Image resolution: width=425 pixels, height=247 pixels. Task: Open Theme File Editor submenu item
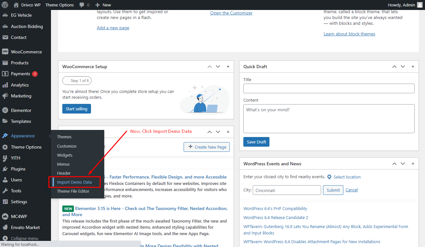coord(73,191)
